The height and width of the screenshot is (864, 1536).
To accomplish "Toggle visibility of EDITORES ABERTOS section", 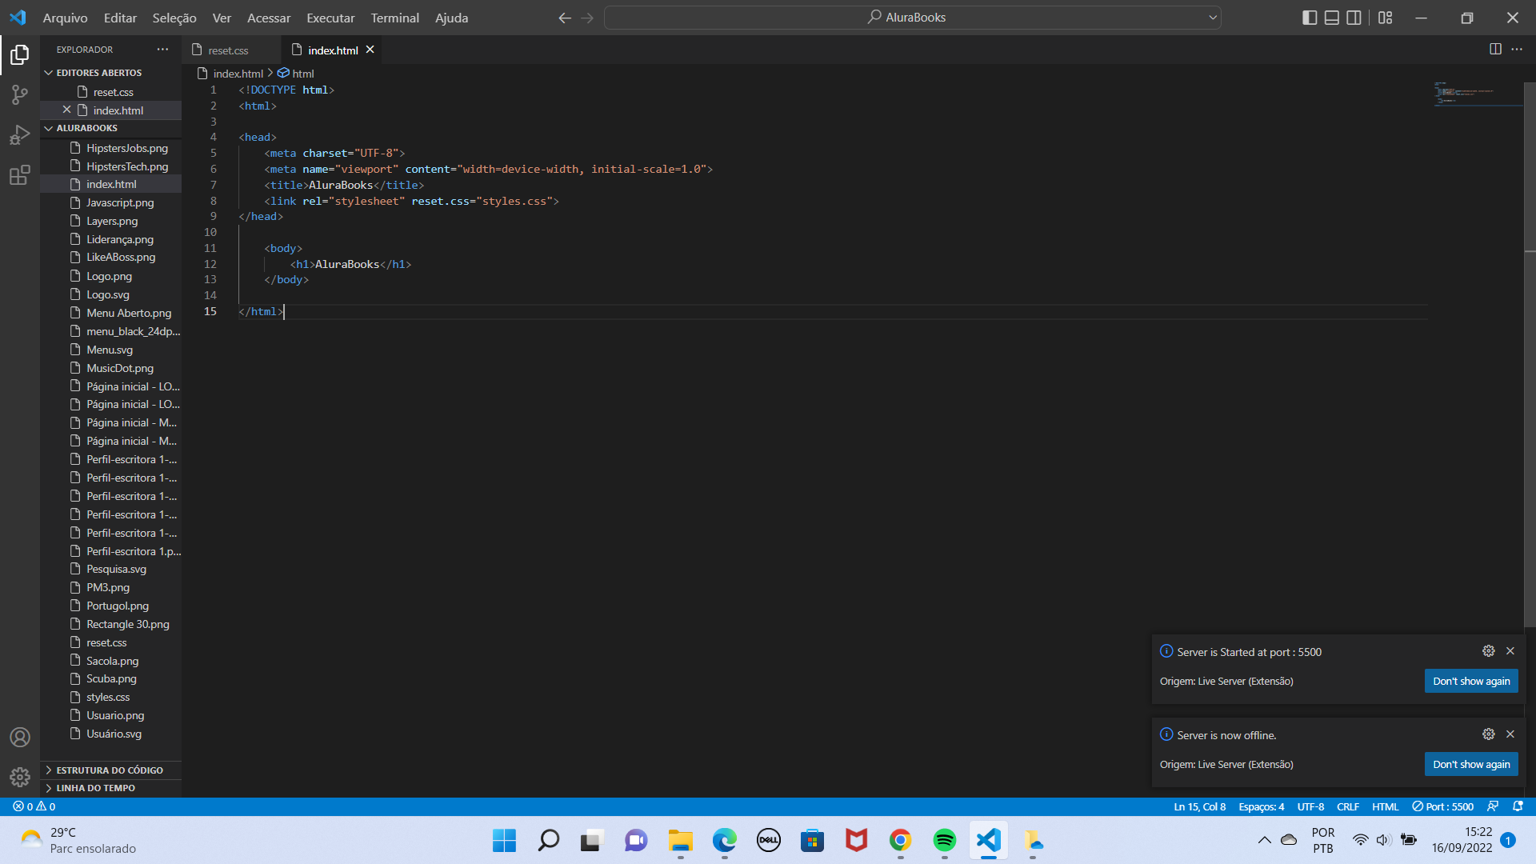I will [49, 72].
